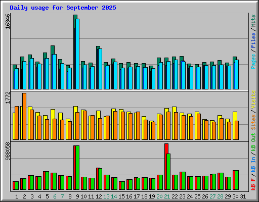
Task: Click the middle chart's axis value 1772
Action: [8, 98]
